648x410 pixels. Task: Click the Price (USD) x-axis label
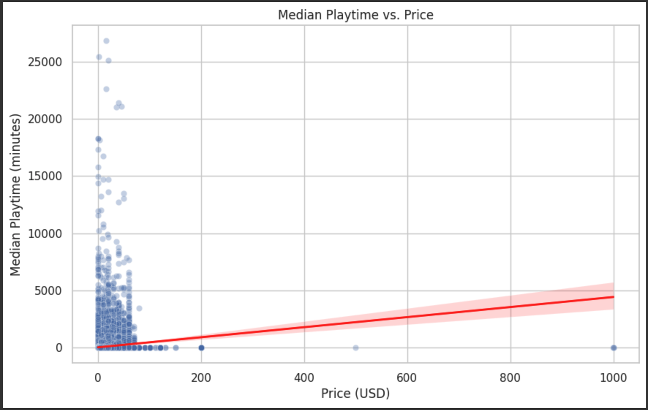point(355,394)
